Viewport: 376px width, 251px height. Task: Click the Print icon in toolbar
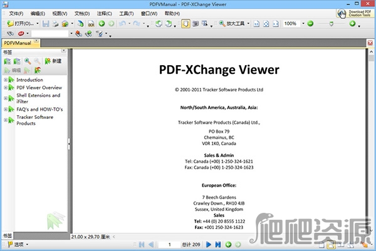pyautogui.click(x=55, y=23)
